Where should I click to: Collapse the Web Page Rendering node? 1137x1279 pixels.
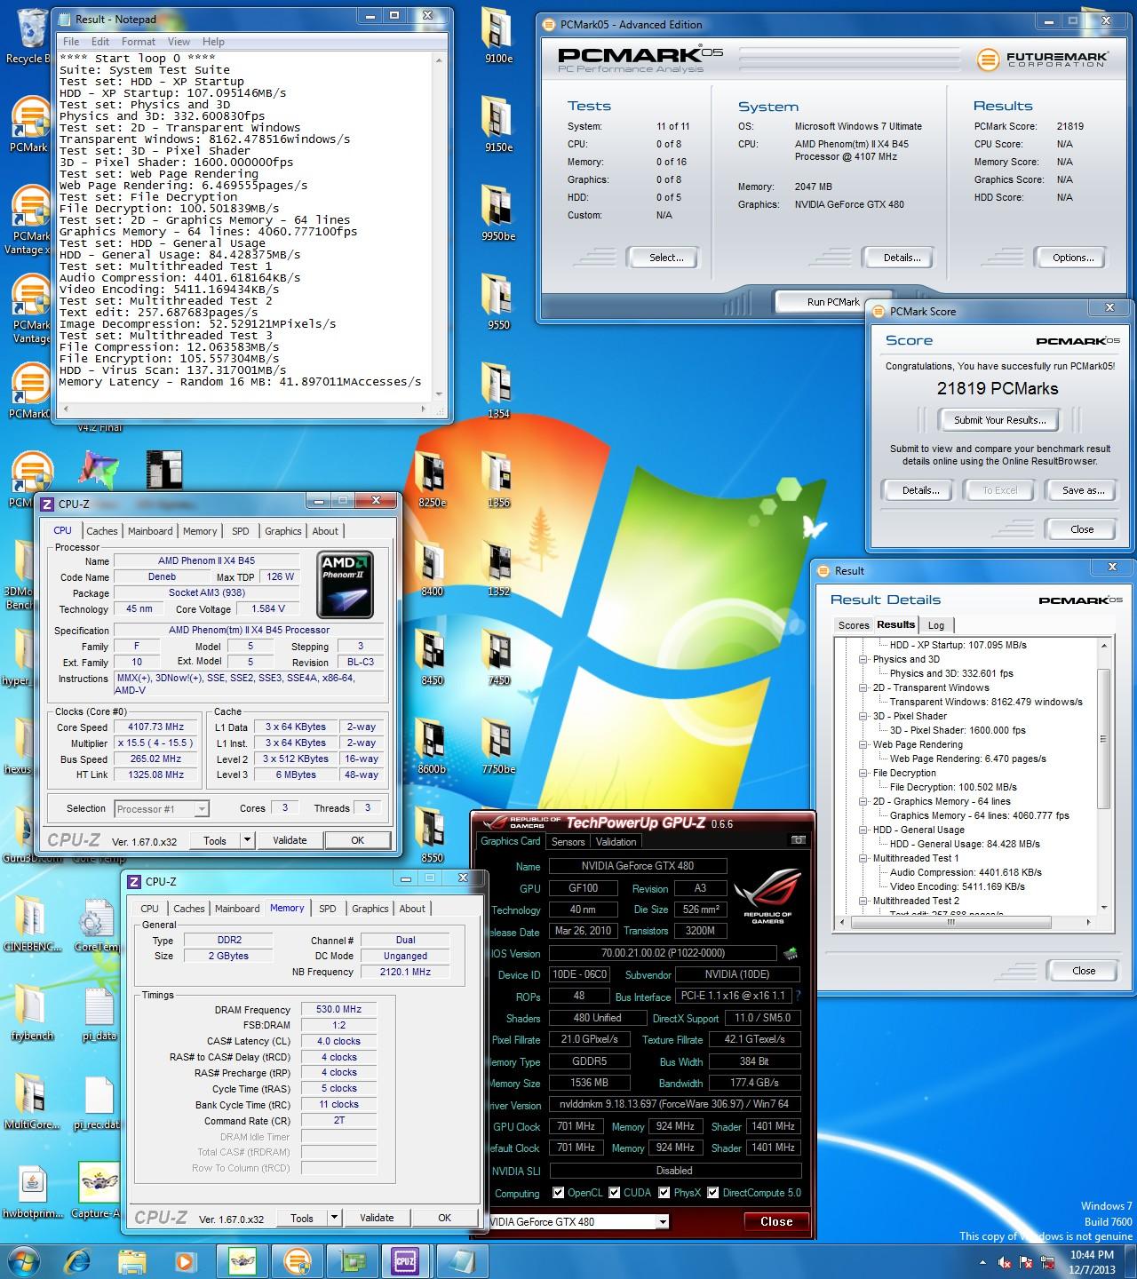863,744
